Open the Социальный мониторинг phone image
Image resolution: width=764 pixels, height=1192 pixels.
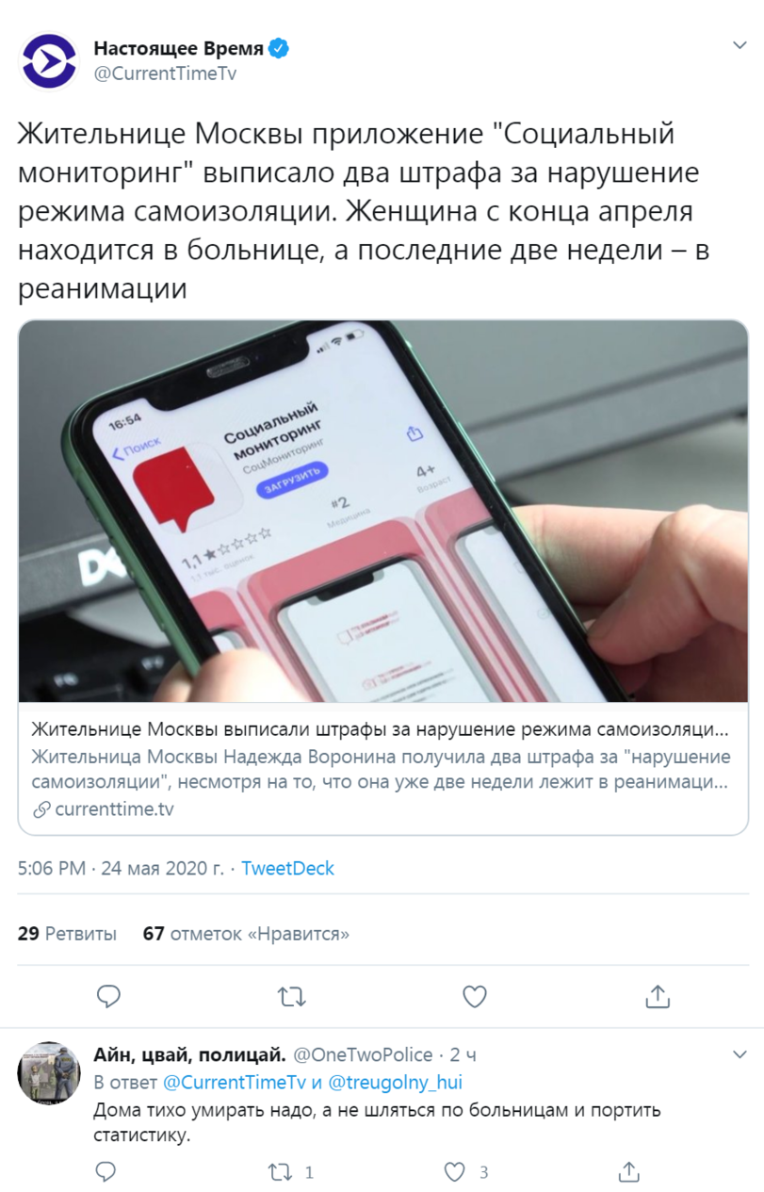[382, 512]
